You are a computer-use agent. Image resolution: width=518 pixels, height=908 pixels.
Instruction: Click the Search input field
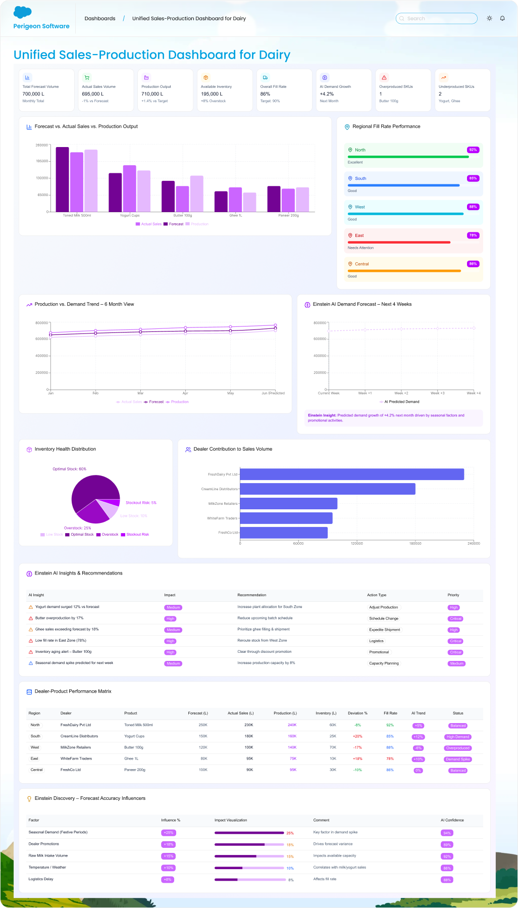437,19
